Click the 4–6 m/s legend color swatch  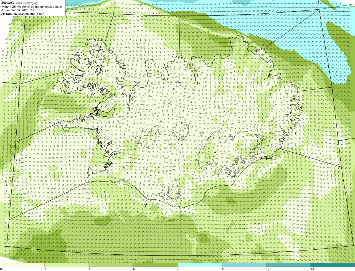point(111,265)
